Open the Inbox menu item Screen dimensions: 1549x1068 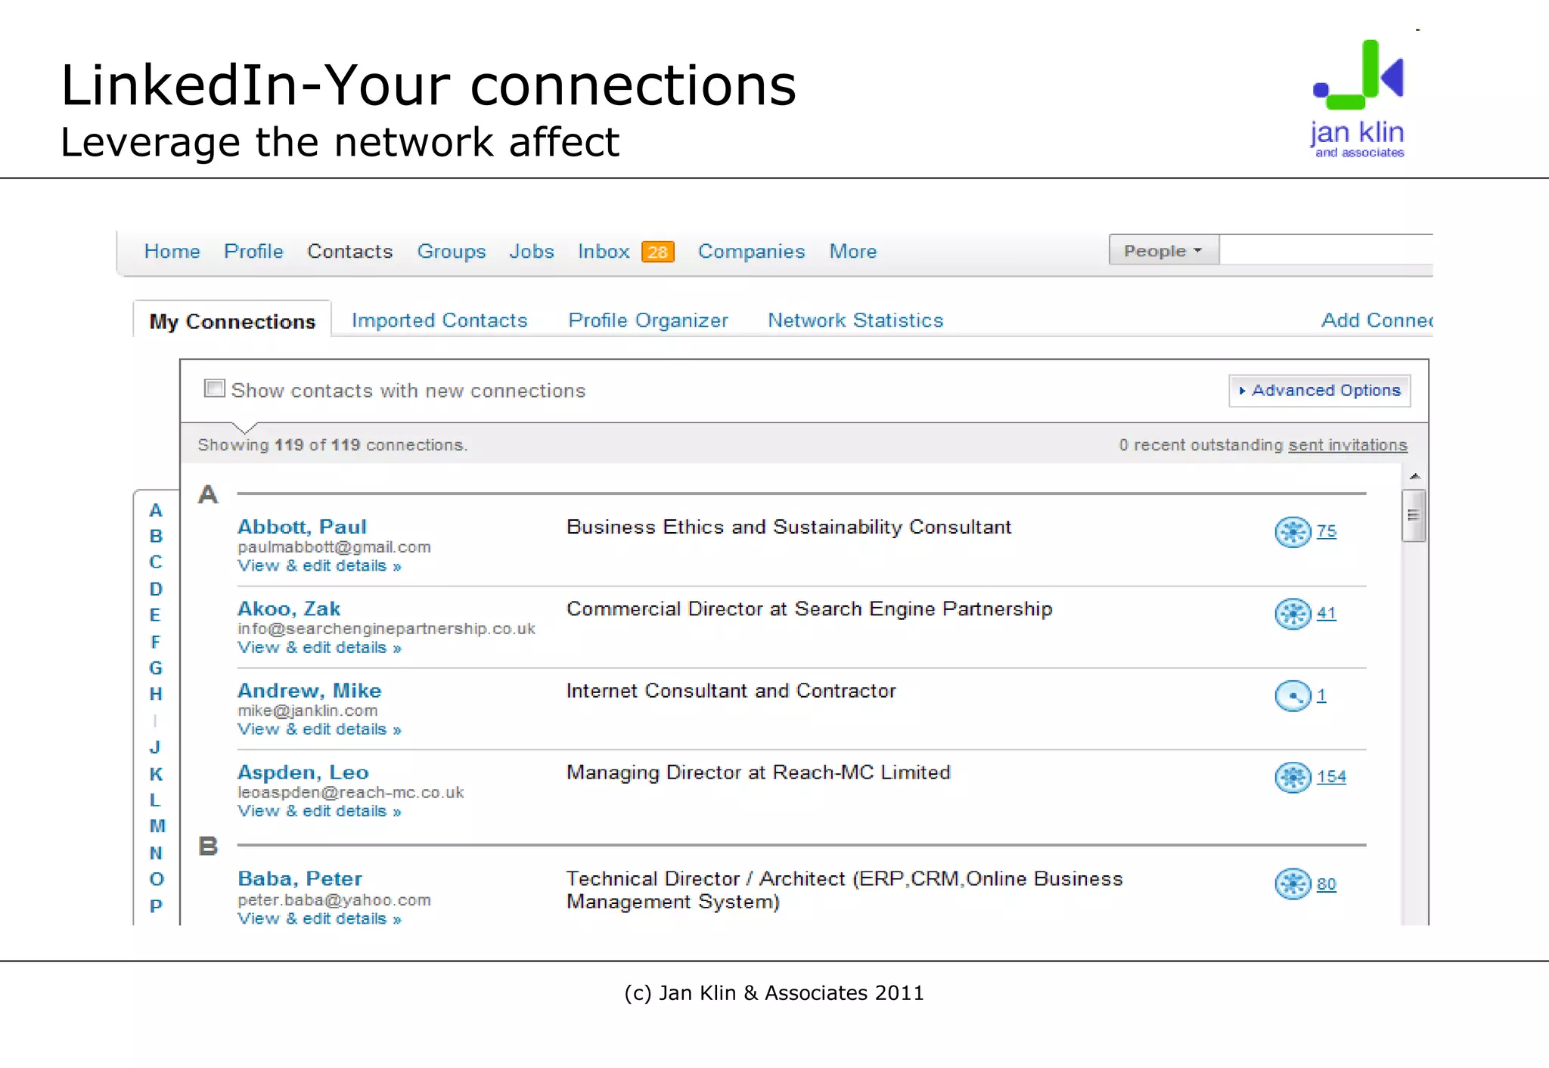(x=604, y=251)
